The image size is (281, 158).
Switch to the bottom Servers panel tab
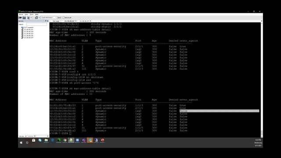[22, 136]
